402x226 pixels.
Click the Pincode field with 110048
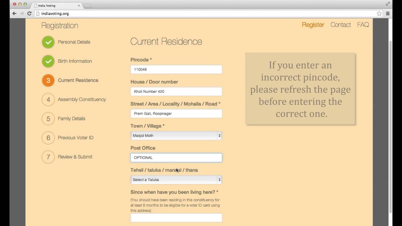click(x=176, y=69)
